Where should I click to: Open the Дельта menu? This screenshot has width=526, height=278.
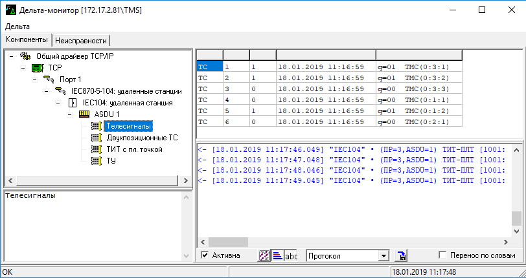pos(17,27)
